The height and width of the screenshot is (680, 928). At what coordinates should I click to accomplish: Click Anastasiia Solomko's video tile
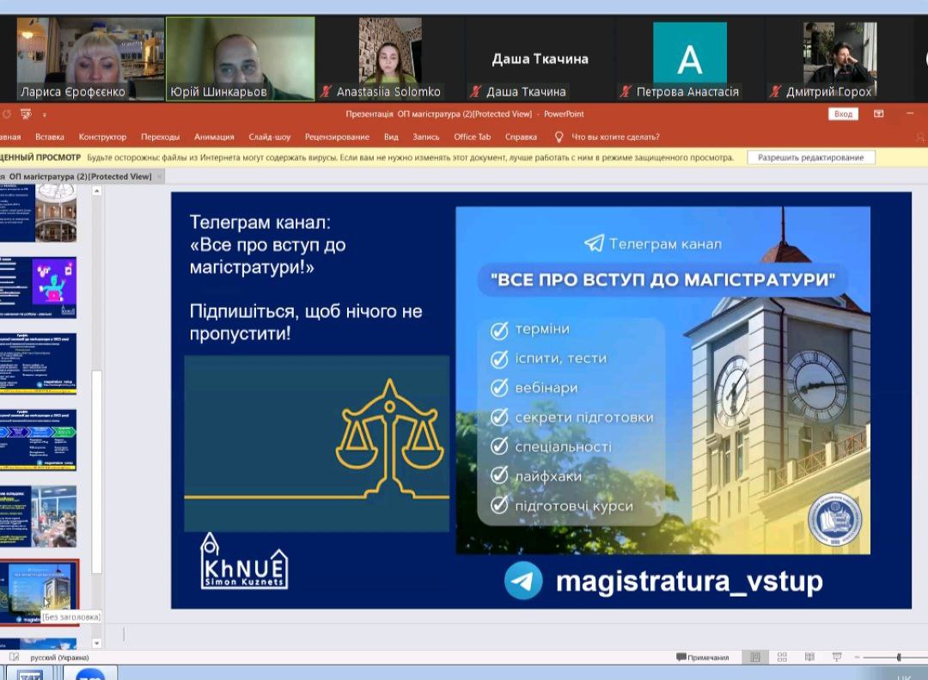pos(390,58)
